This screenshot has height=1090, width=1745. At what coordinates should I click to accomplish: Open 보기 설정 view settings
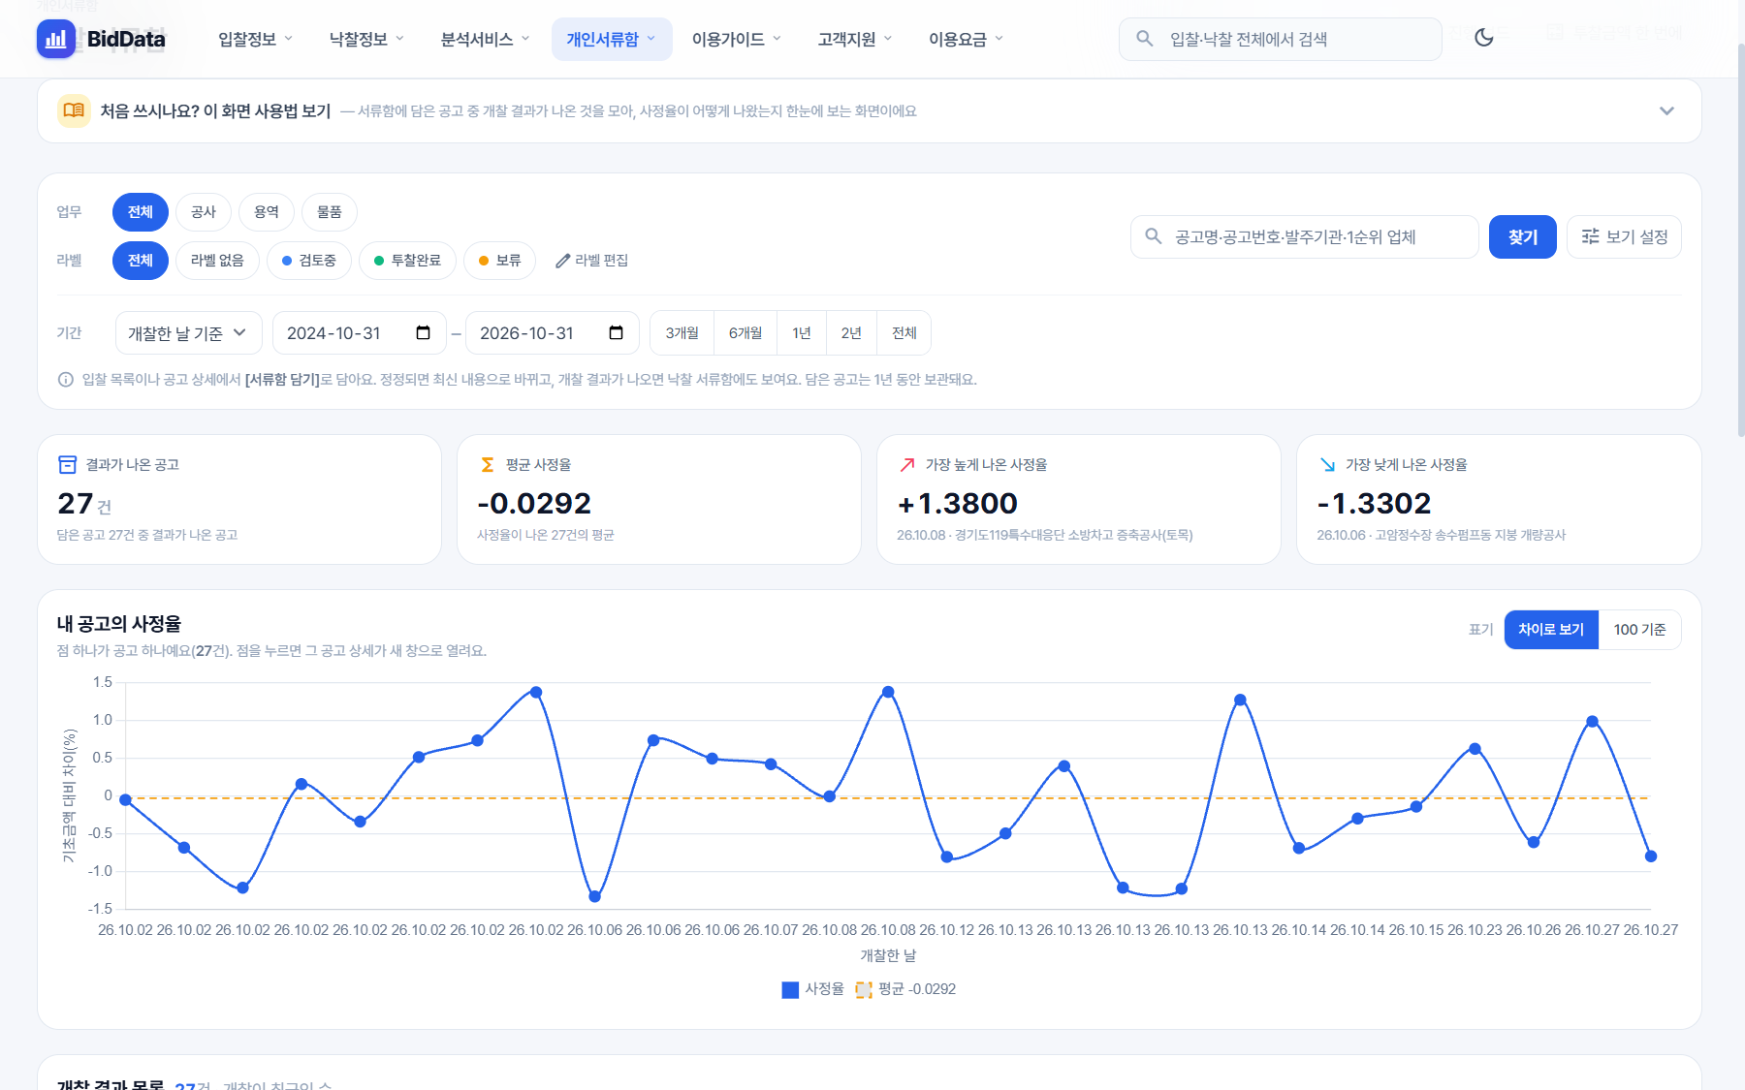[1624, 236]
